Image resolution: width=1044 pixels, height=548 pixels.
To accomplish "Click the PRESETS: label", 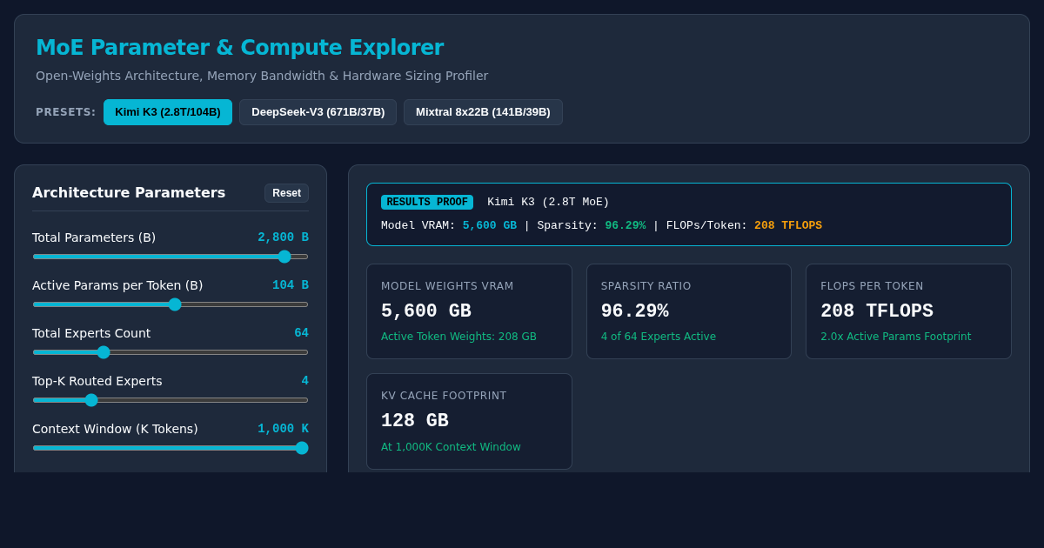I will pyautogui.click(x=66, y=112).
